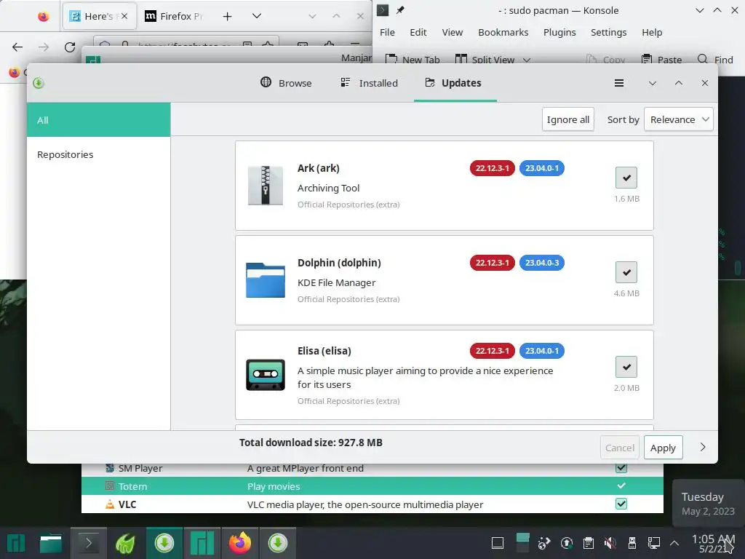Click Firefox reload button
The width and height of the screenshot is (745, 559).
[70, 47]
